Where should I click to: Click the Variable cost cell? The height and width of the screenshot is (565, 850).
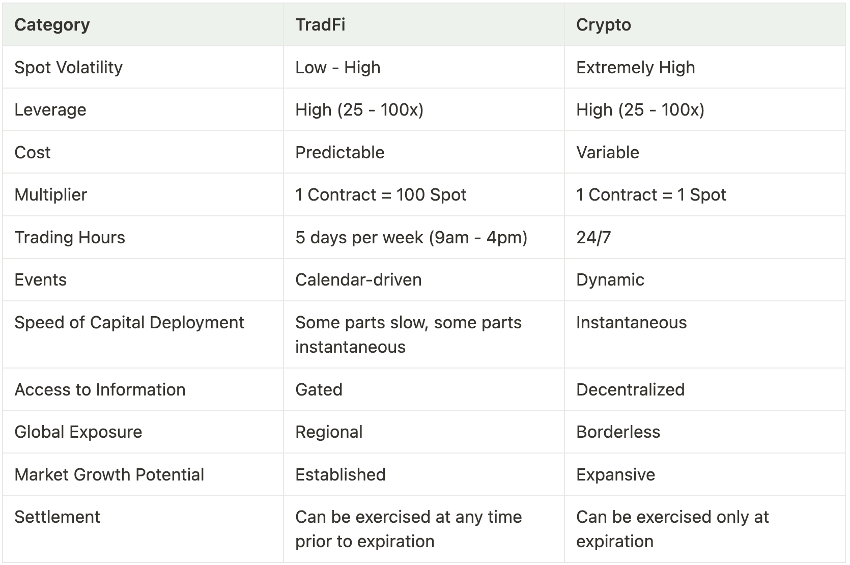[607, 152]
